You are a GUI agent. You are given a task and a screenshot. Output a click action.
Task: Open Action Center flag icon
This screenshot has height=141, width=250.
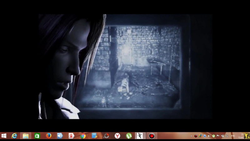218,136
